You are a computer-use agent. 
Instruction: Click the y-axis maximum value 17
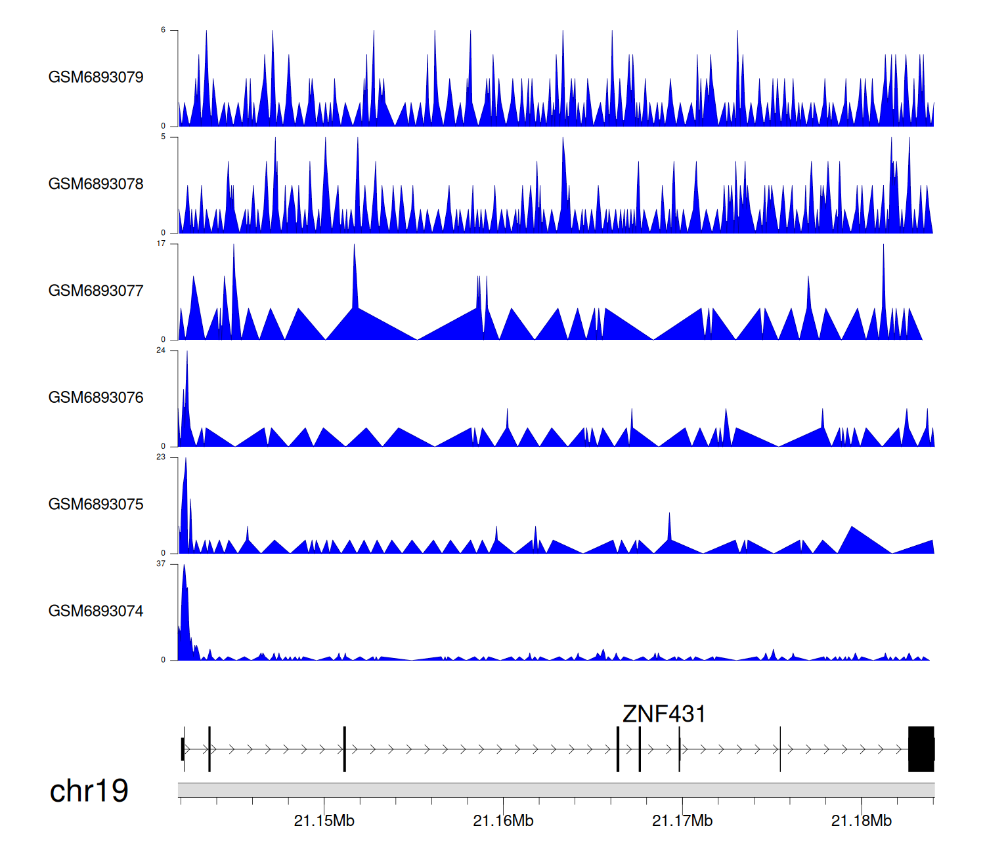[161, 244]
